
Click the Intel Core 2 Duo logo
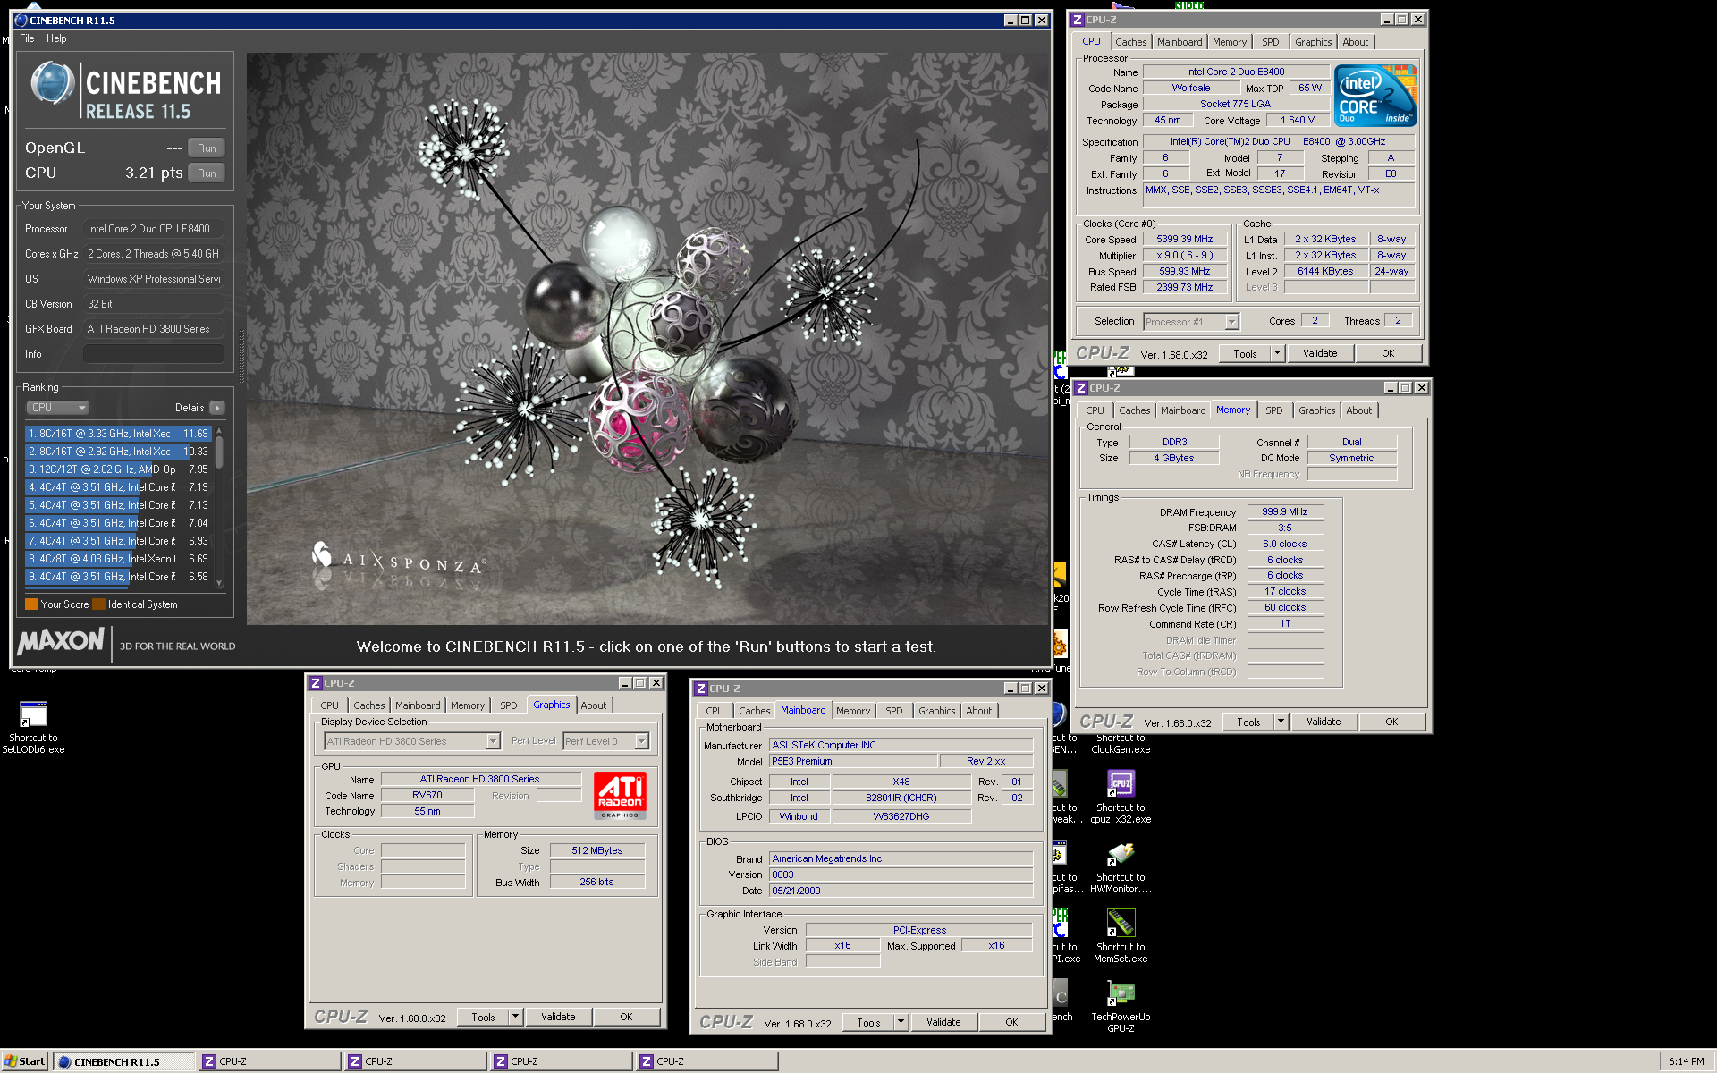(x=1375, y=96)
